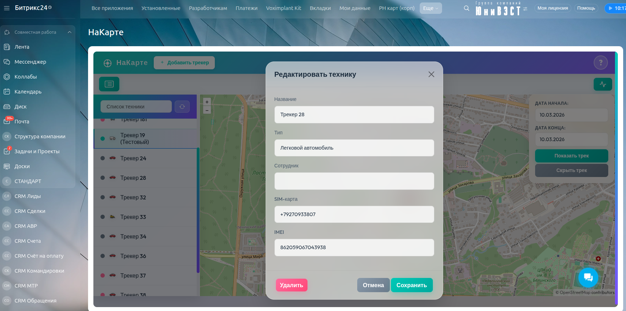Click the Удалить delete button

coord(292,285)
